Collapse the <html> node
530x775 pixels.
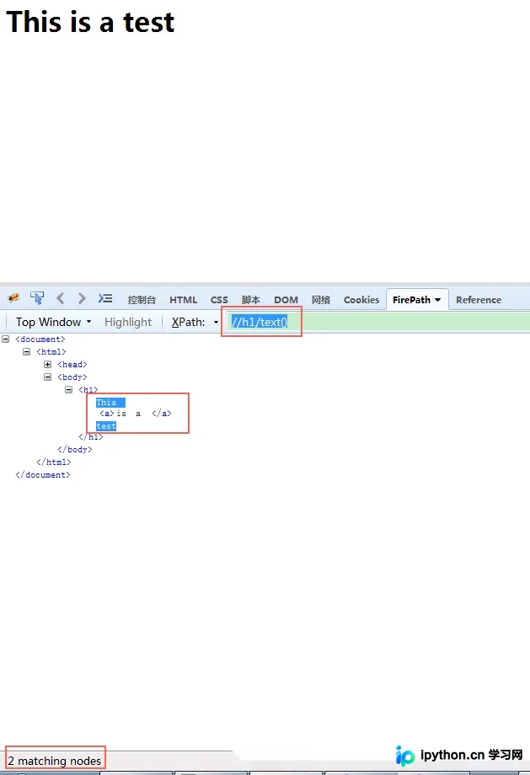point(27,352)
